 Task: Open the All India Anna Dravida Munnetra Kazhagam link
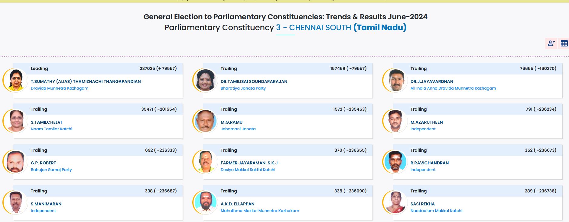coord(453,88)
